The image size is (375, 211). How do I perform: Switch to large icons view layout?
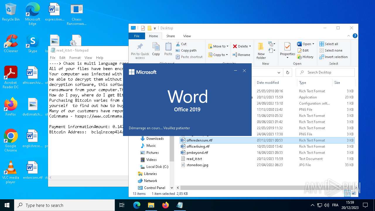click(354, 193)
